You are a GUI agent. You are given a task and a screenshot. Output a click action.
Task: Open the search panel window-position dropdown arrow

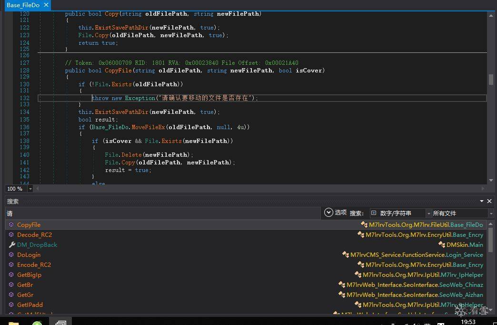click(481, 201)
